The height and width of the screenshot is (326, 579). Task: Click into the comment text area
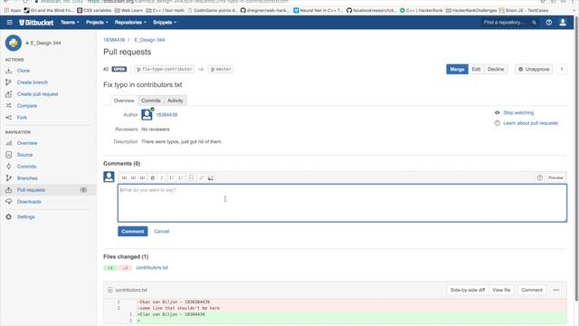click(x=342, y=203)
